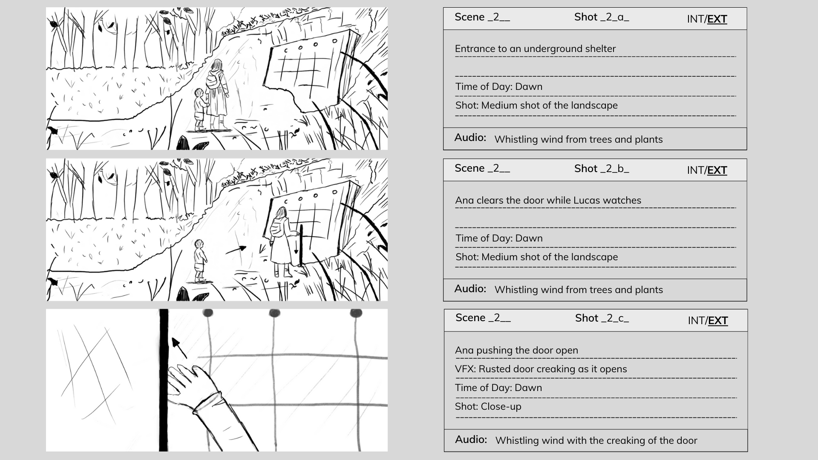
Task: Click 'Shot: Medium shot of the landscape' in 2a
Action: click(x=536, y=105)
